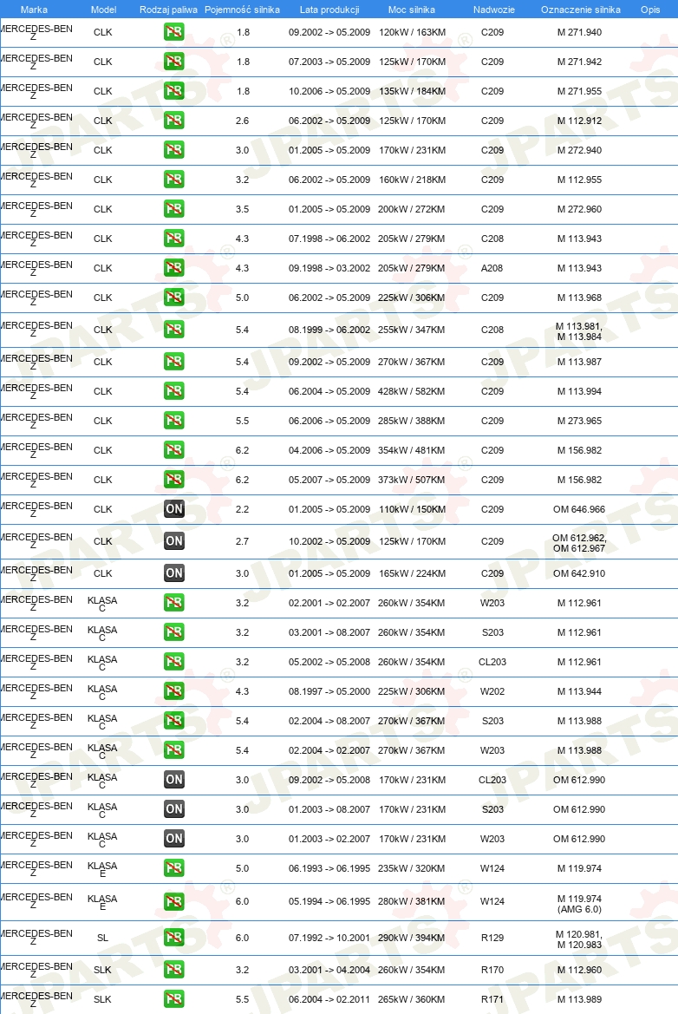Select engine code text M 271.940
The image size is (678, 1014).
pos(580,32)
